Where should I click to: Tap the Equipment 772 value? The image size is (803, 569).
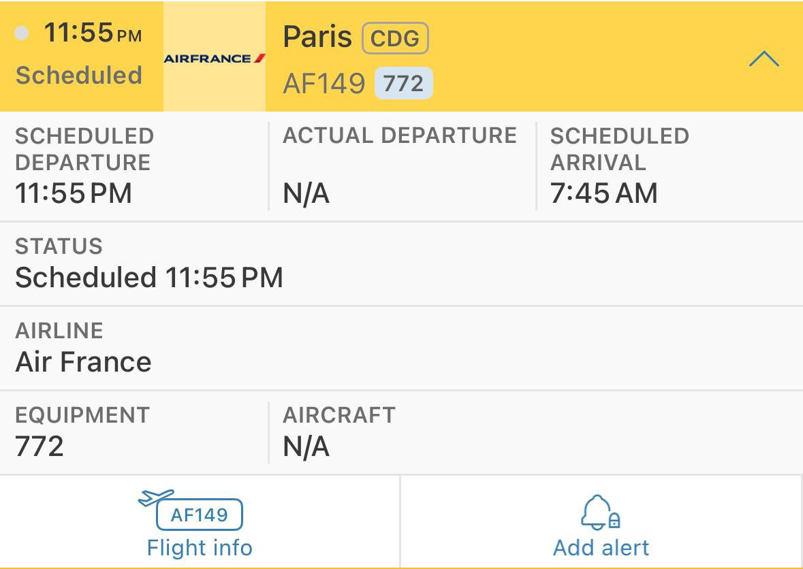pos(40,446)
